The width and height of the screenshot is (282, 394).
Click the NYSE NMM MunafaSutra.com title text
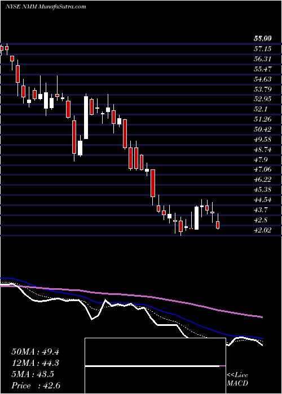coord(46,7)
